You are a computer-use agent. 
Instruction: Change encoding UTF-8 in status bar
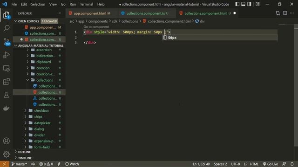click(x=236, y=164)
